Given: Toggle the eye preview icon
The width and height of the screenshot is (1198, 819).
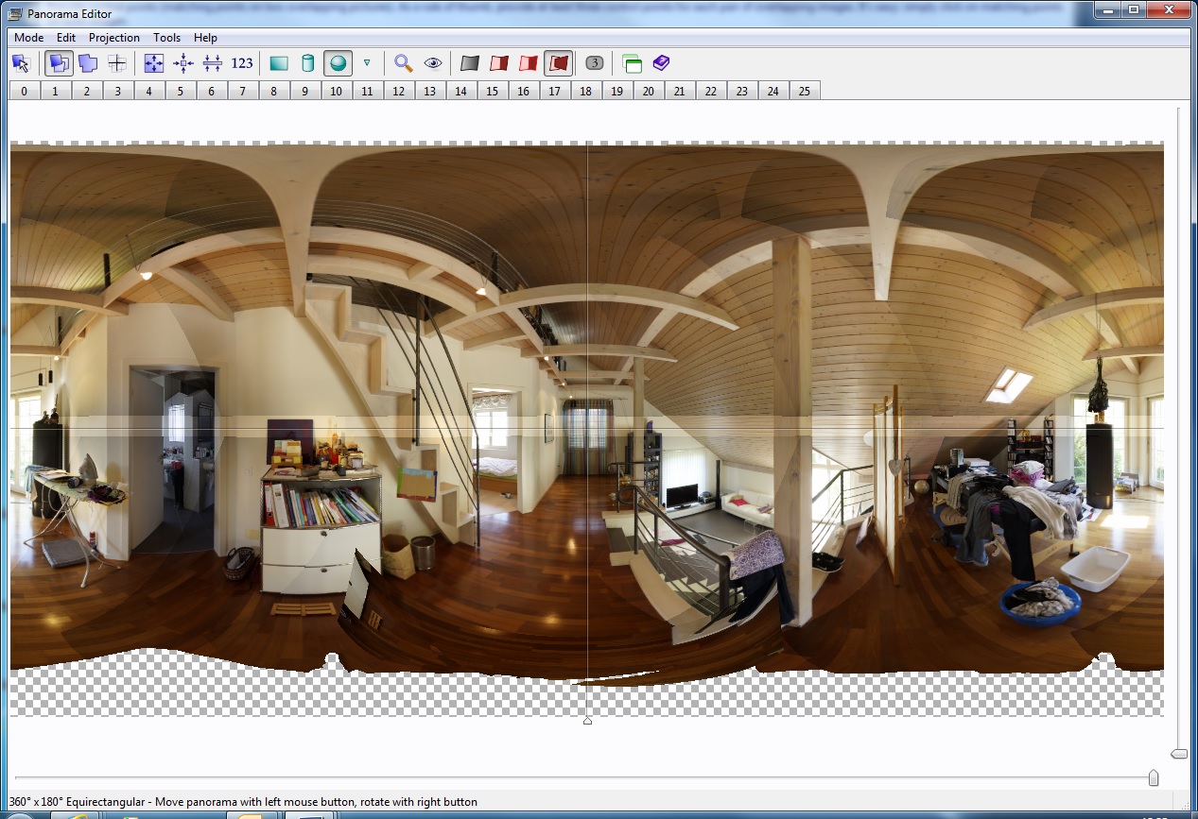Looking at the screenshot, I should point(433,63).
